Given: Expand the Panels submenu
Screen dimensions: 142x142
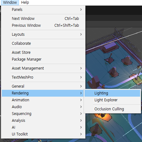Looking at the screenshot, I should click(43, 10).
